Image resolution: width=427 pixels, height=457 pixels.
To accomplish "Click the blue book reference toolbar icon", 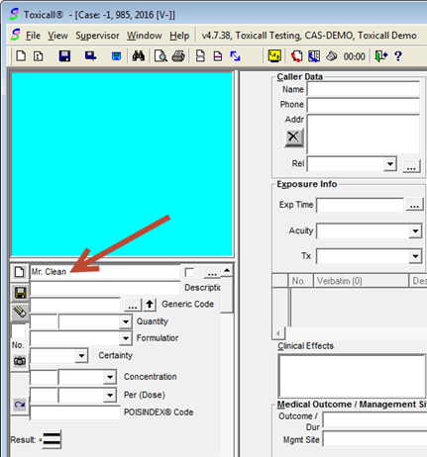I will point(314,56).
